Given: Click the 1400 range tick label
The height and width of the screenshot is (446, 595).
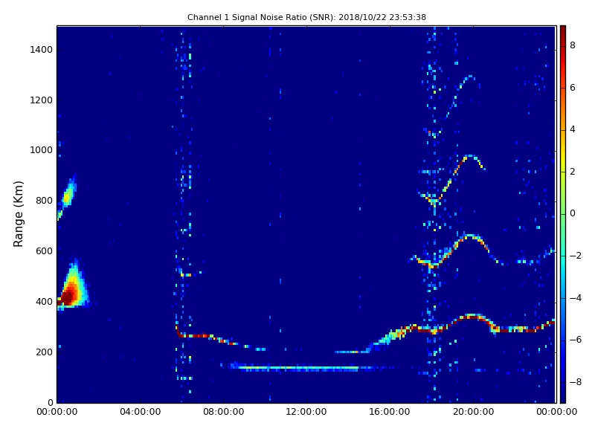Looking at the screenshot, I should [x=41, y=50].
